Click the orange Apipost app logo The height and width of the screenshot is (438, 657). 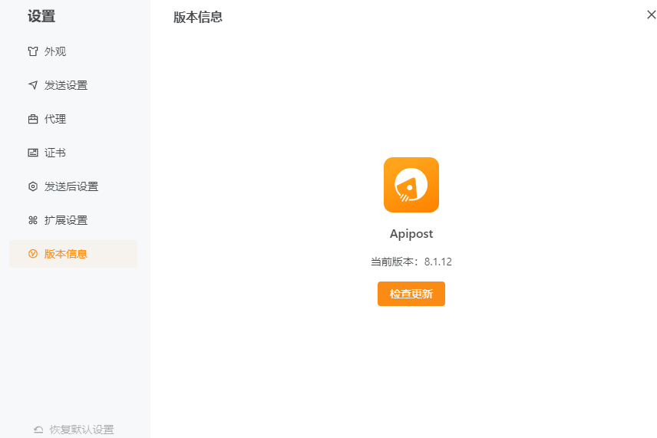pos(411,185)
